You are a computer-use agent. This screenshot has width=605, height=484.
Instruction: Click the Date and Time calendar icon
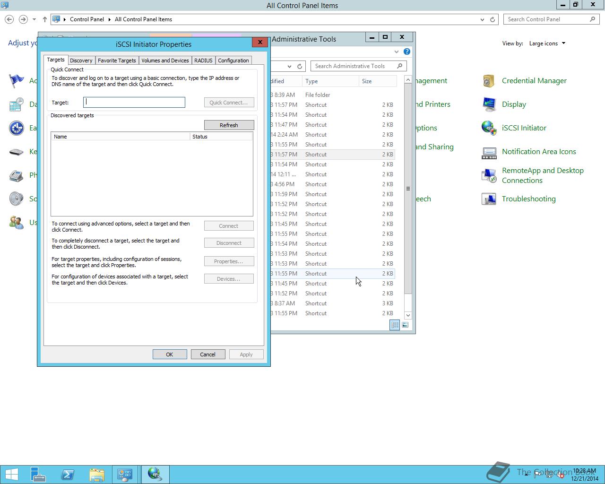(x=17, y=104)
